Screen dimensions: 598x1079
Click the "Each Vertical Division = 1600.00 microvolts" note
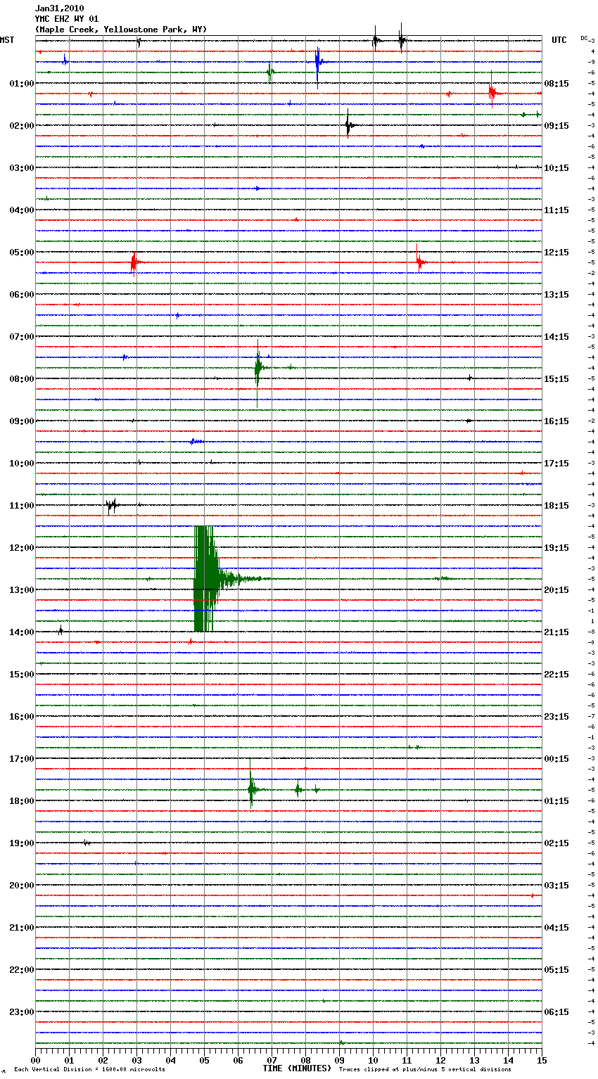coord(89,1069)
